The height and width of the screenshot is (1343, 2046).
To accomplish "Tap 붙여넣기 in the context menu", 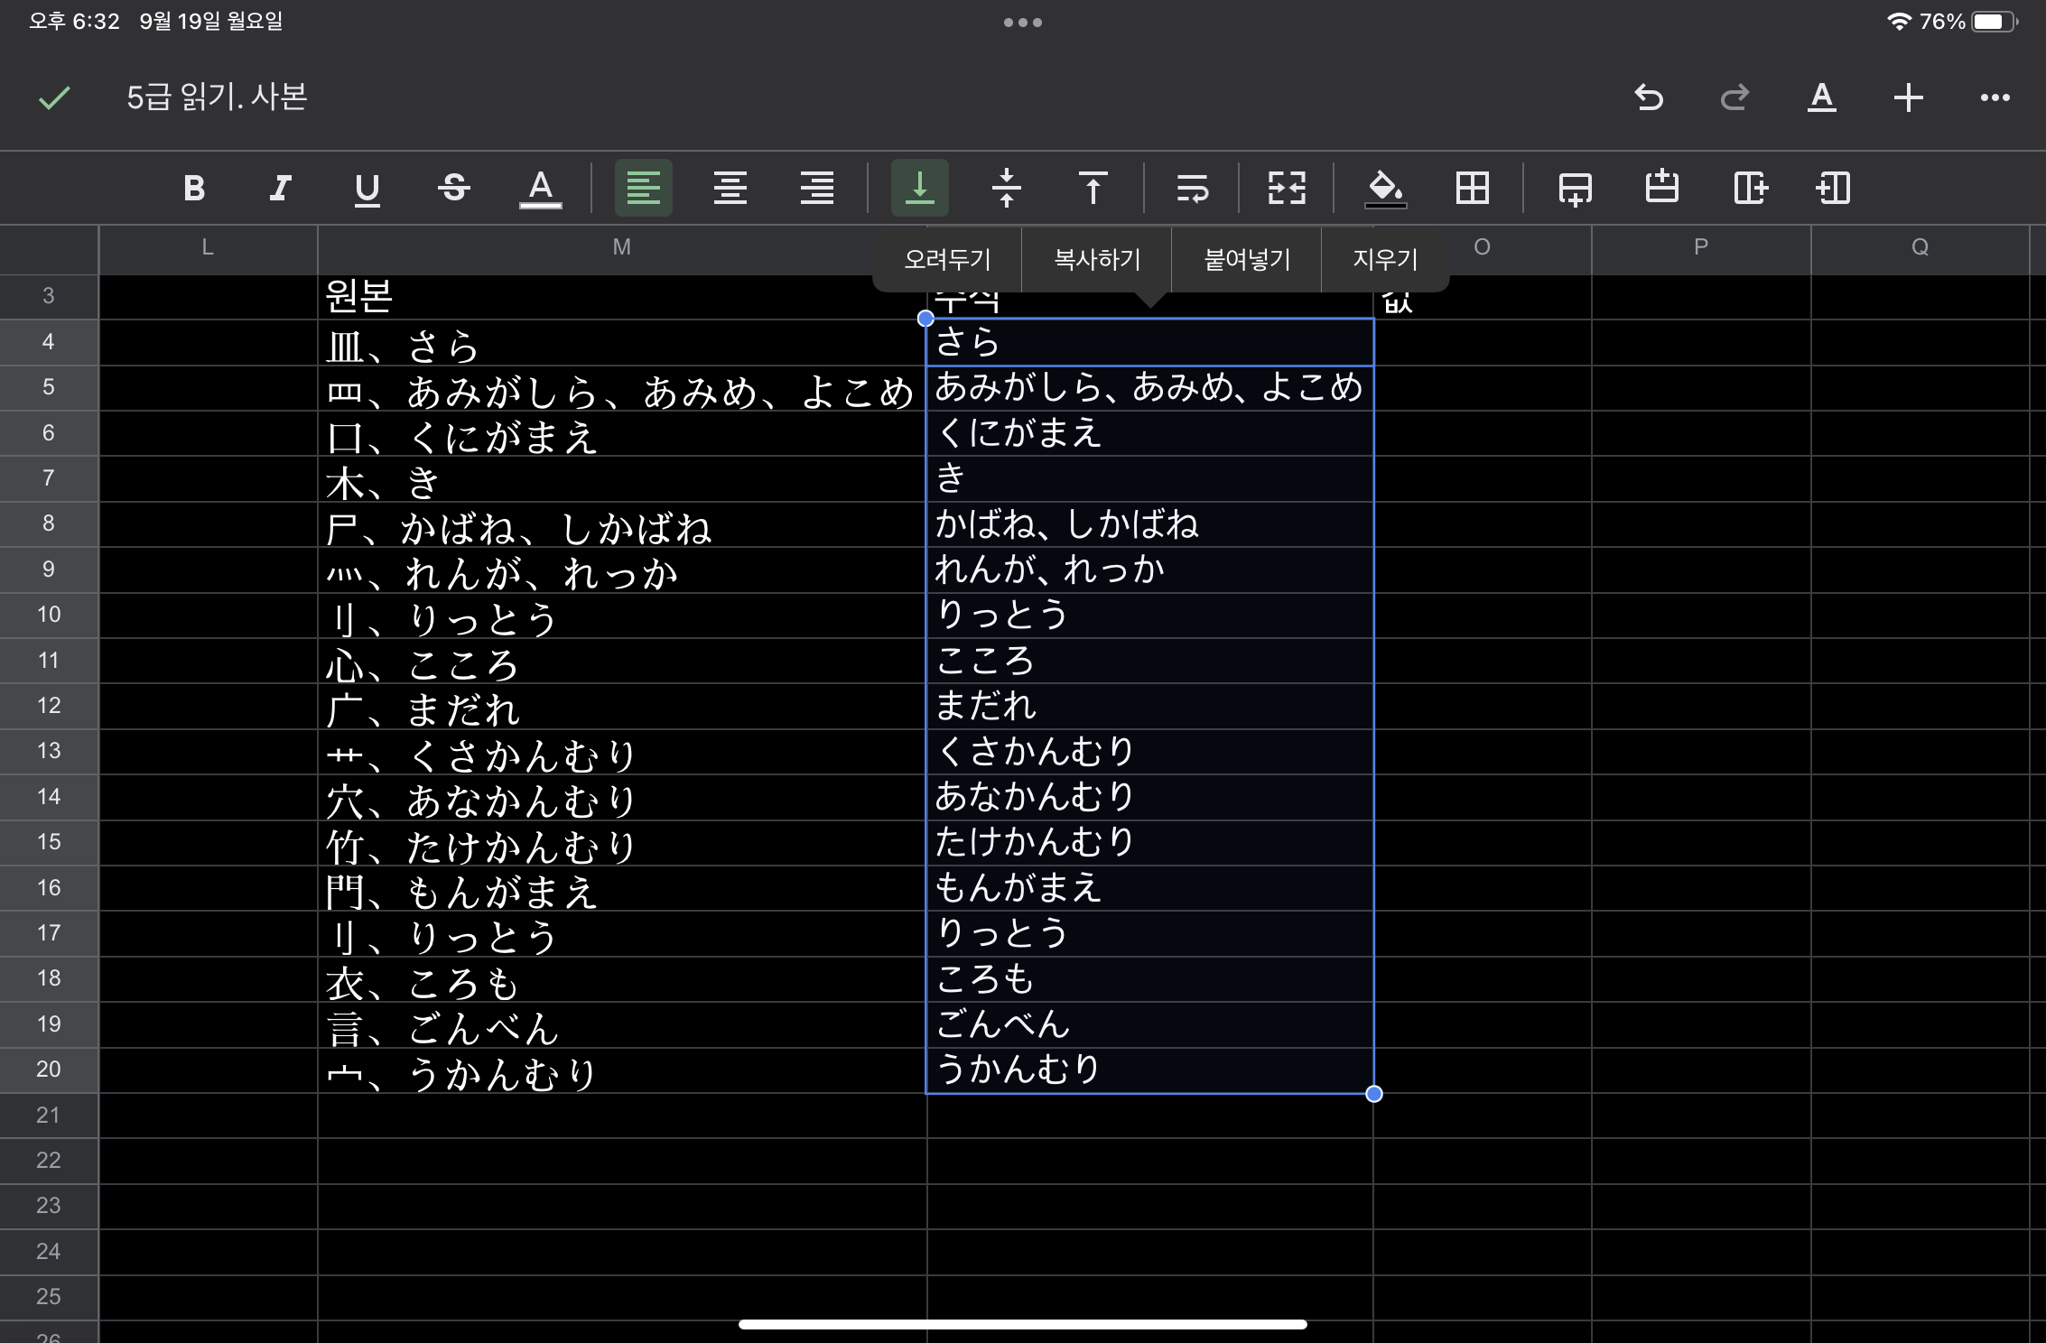I will click(1247, 260).
